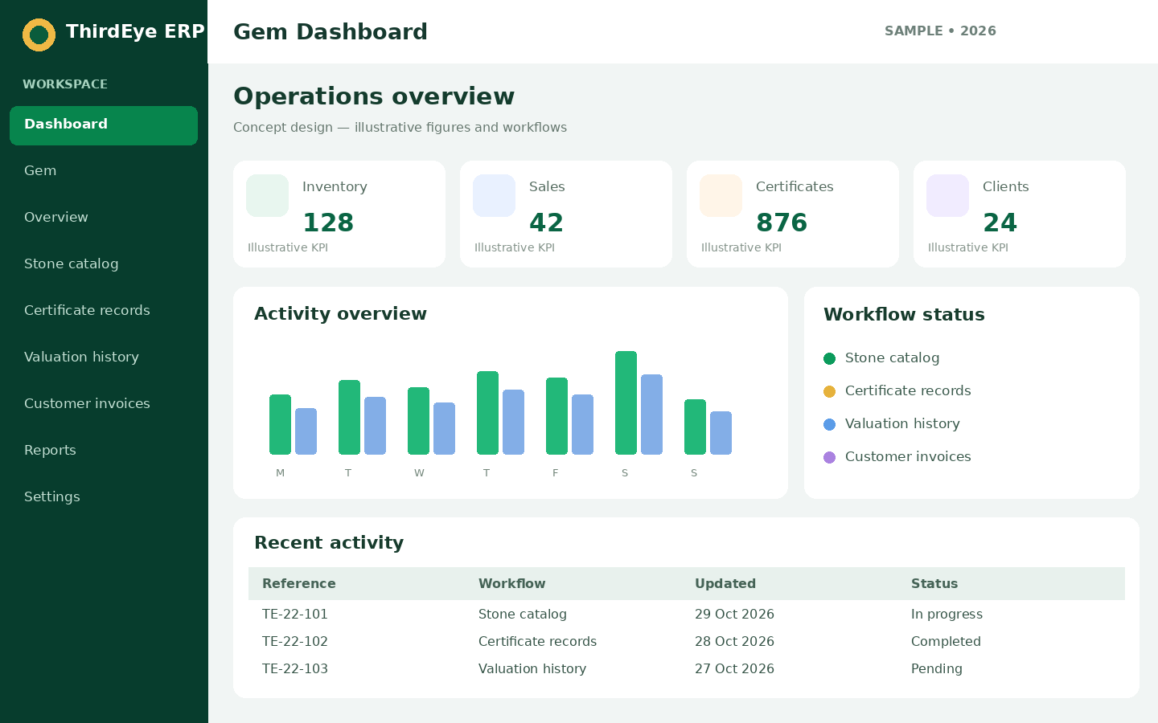This screenshot has width=1158, height=723.
Task: Click the Certificates card icon tile
Action: pyautogui.click(x=721, y=195)
